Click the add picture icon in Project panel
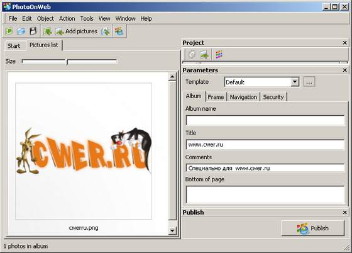 point(204,54)
